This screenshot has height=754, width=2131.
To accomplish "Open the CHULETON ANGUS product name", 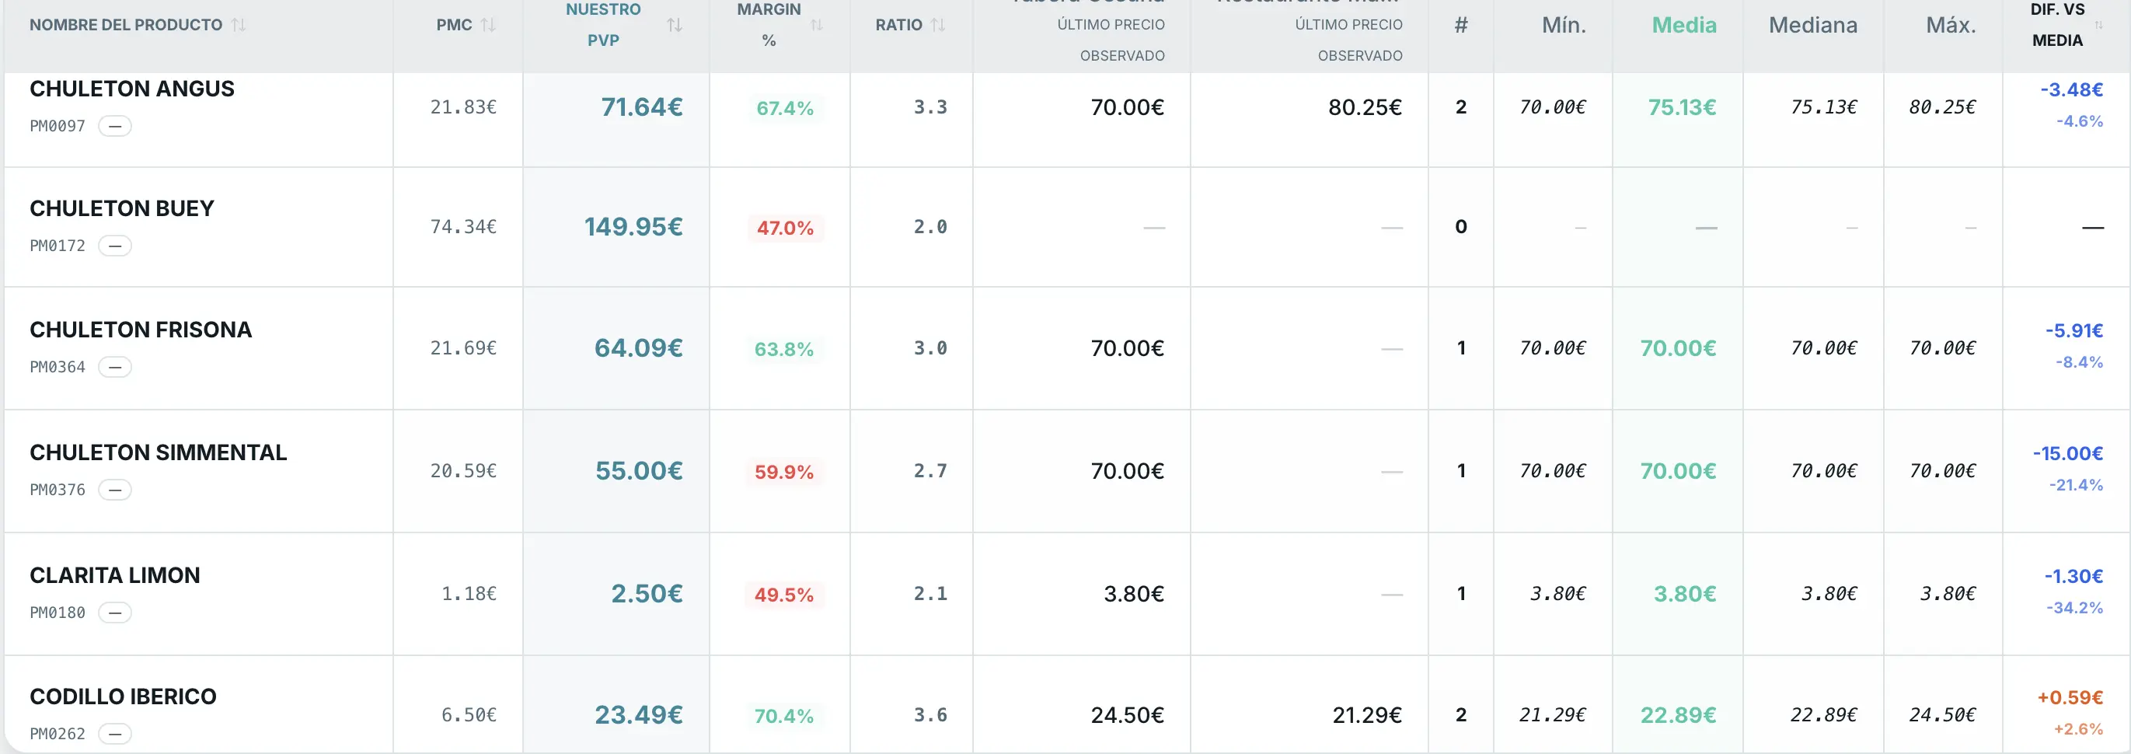I will [x=131, y=89].
